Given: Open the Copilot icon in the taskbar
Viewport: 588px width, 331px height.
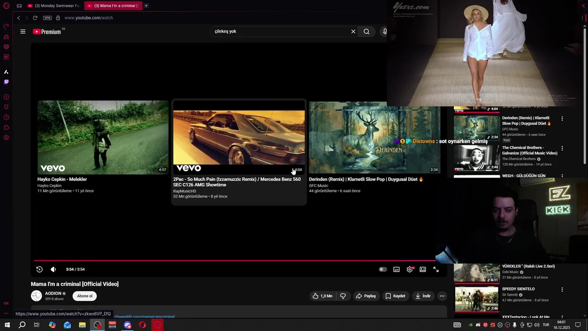Looking at the screenshot, I should coord(52,325).
